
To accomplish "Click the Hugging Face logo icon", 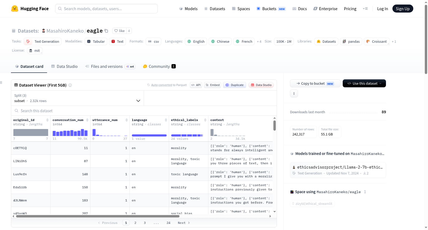I will pos(15,9).
